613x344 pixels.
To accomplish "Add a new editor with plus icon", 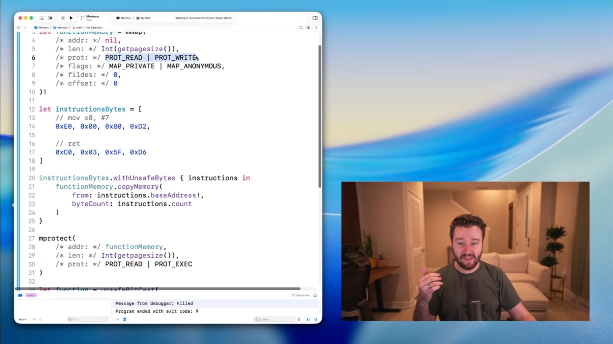I will pos(316,27).
